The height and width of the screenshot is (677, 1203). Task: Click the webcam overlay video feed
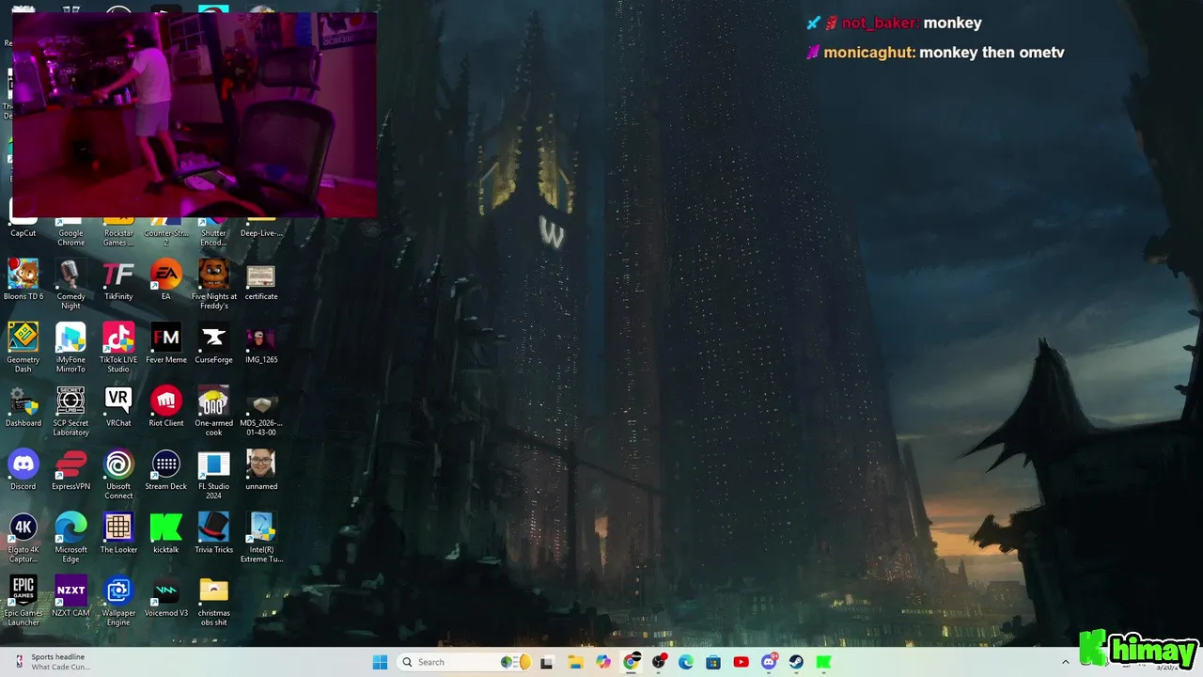(195, 115)
